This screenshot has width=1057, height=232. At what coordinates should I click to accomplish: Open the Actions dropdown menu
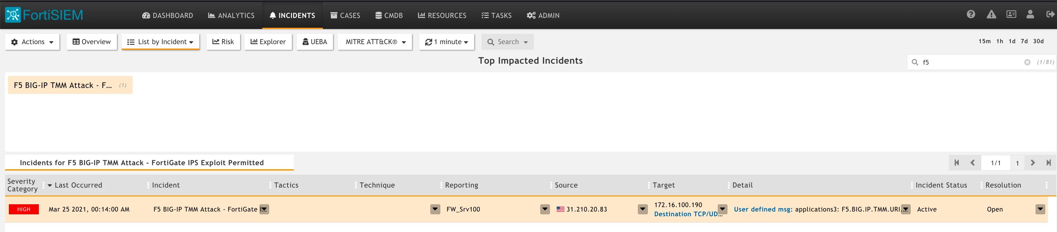click(33, 42)
